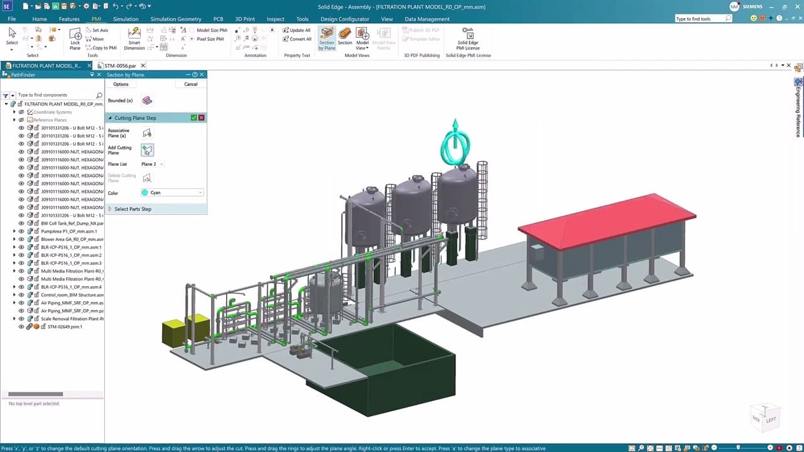Click the Add Cutting Plane icon
The image size is (804, 452).
[x=147, y=150]
